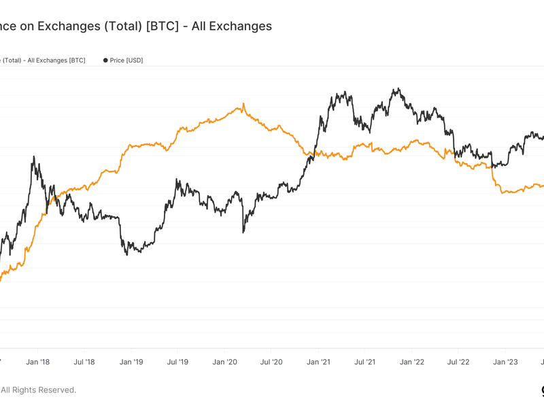Select the Jan '21 axis label

pos(318,362)
